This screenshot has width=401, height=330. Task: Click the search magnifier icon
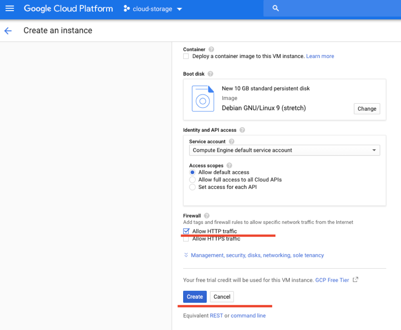(x=276, y=9)
